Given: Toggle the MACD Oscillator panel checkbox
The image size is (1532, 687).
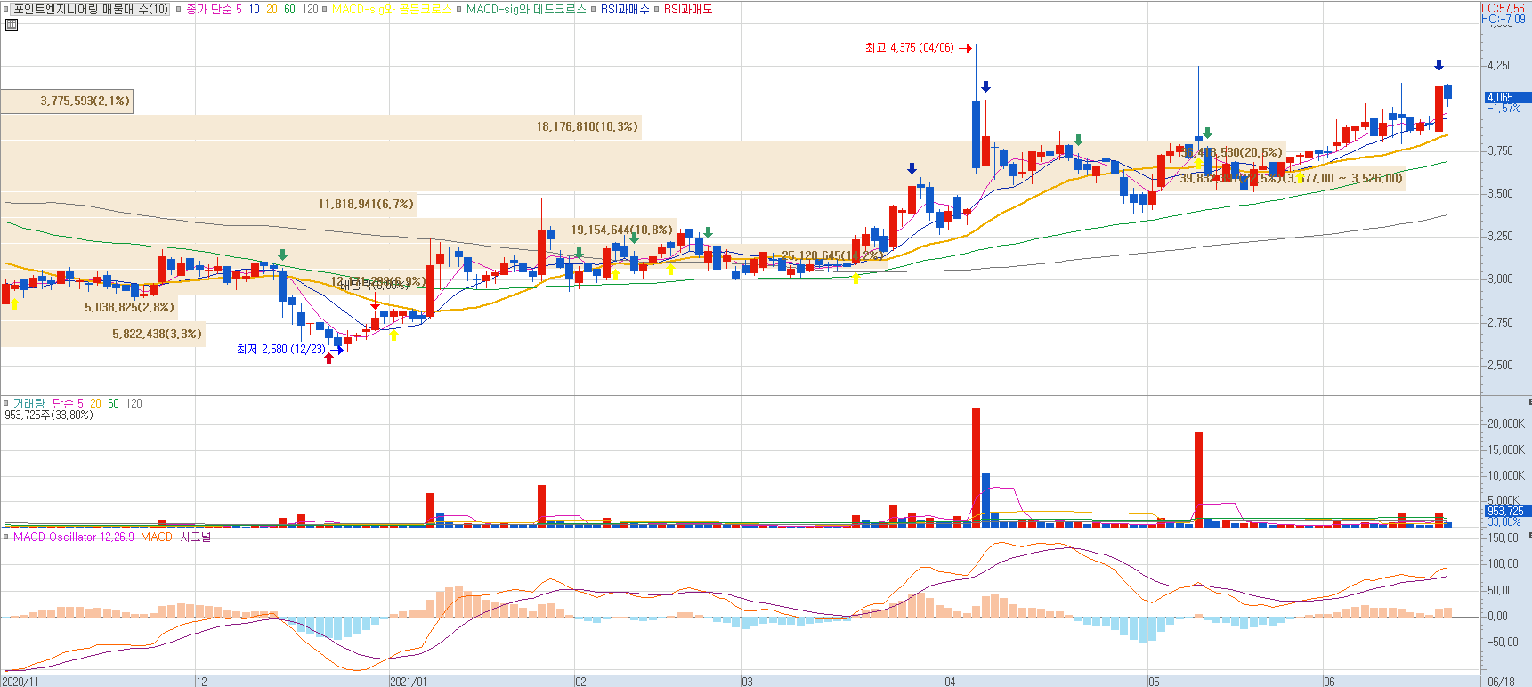Looking at the screenshot, I should 6,537.
